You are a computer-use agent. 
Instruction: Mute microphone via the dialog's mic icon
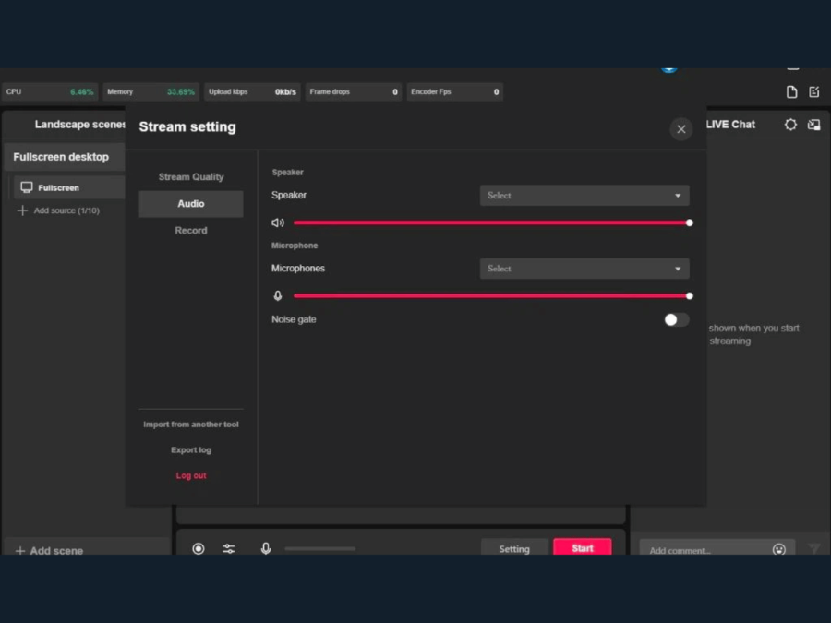(278, 295)
